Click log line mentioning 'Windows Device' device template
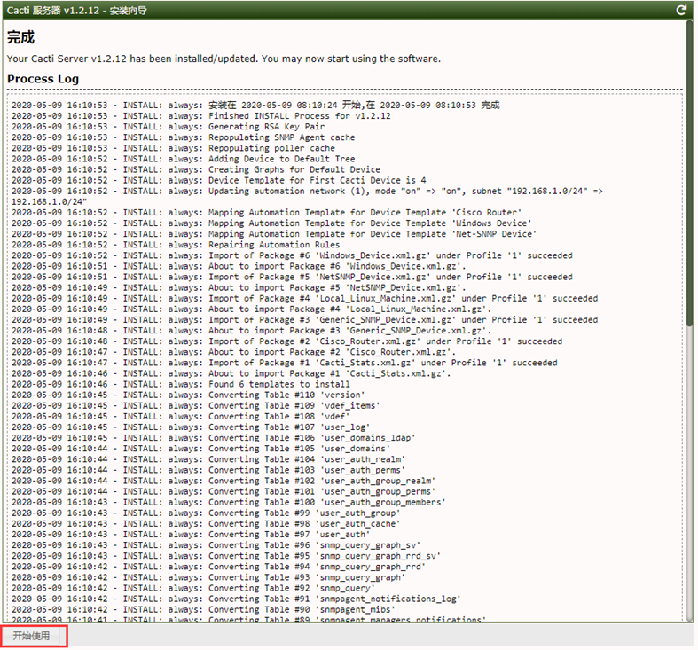The height and width of the screenshot is (650, 698). click(271, 223)
